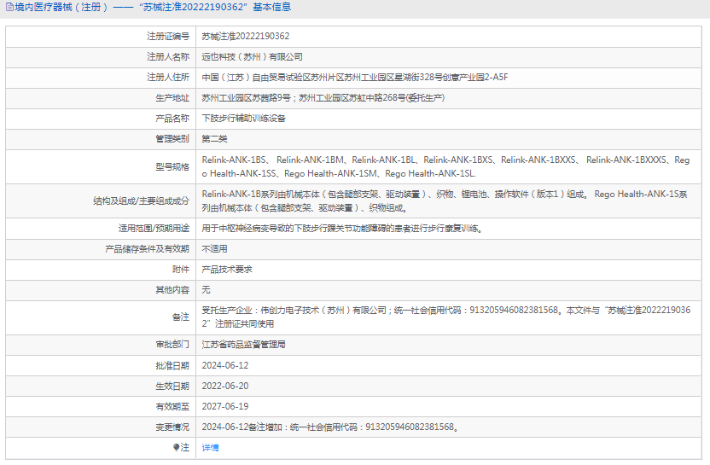Screen dimensions: 710x465
Task: Click the 有效期至 label
Action: point(172,406)
